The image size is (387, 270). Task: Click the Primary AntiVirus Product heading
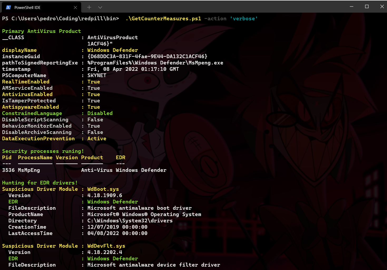tap(41, 31)
